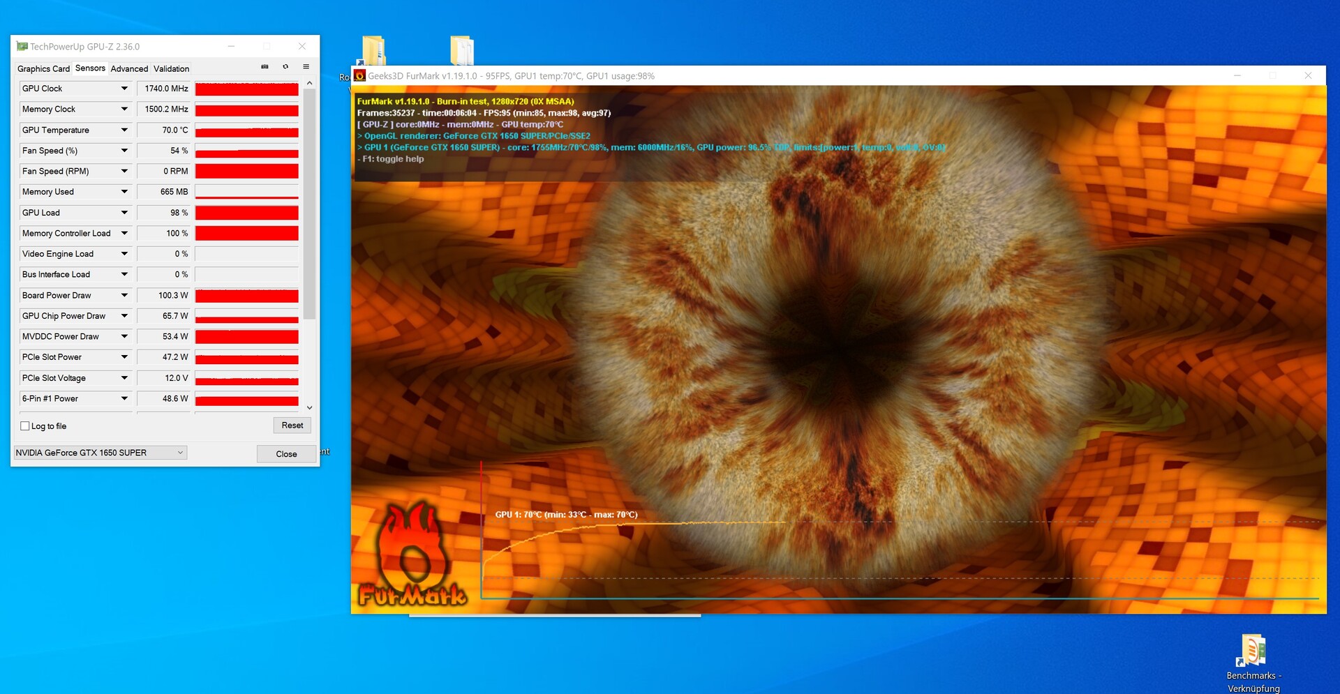This screenshot has width=1340, height=694.
Task: Open the NVIDIA GeForce GTX 1650 SUPER selector
Action: point(100,453)
